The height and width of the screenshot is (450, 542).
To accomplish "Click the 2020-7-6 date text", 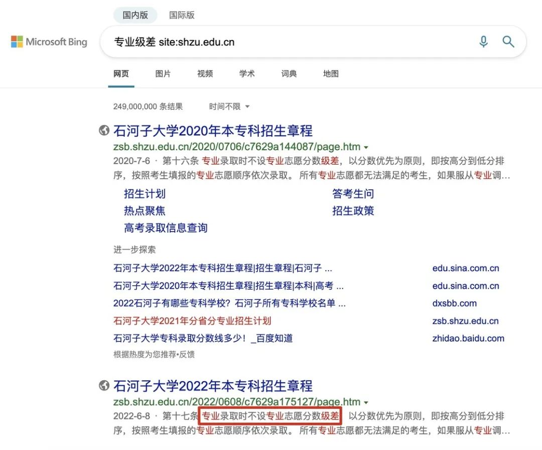I will click(131, 161).
